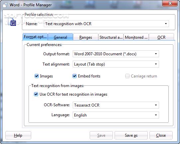180x144 pixels.
Task: Switch to the General tab
Action: [x=60, y=37]
